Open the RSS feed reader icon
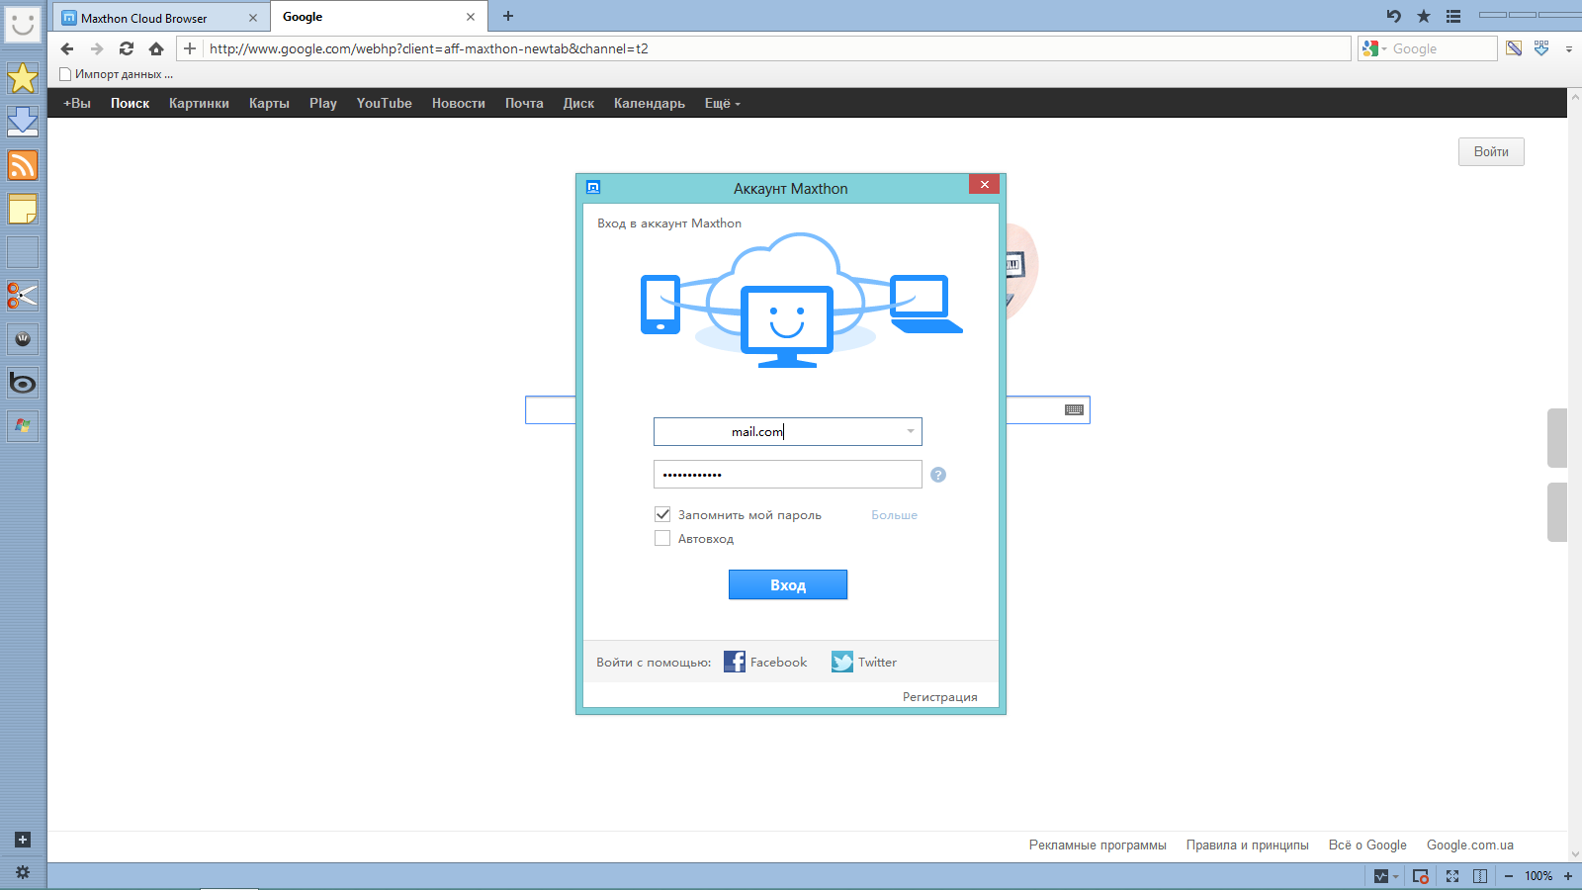1582x890 pixels. point(23,165)
